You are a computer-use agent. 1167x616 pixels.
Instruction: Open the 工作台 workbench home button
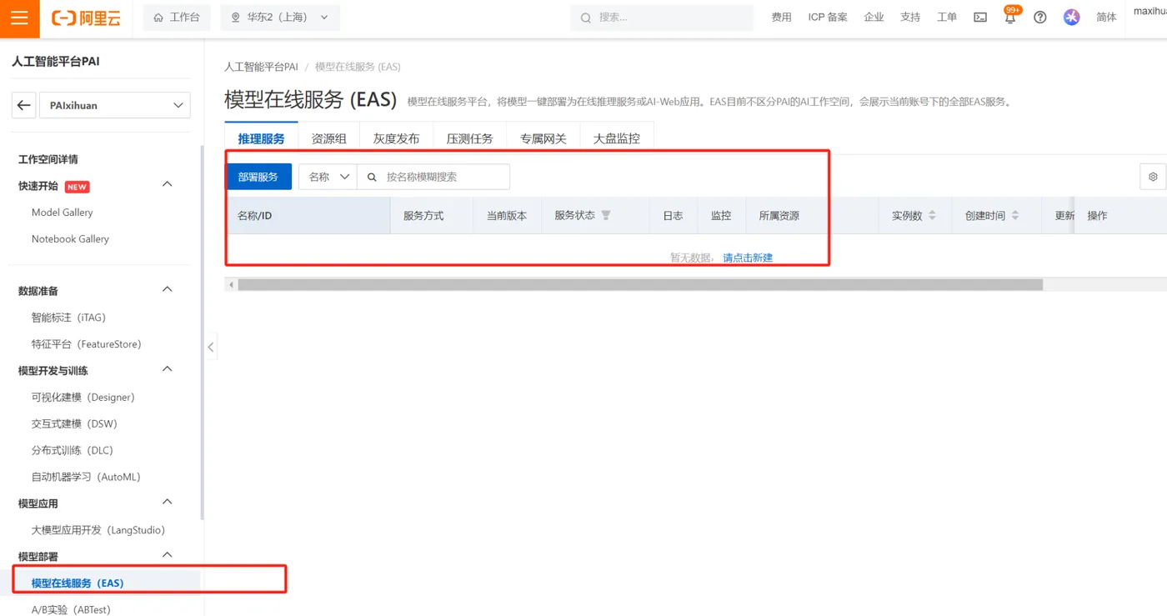coord(177,18)
